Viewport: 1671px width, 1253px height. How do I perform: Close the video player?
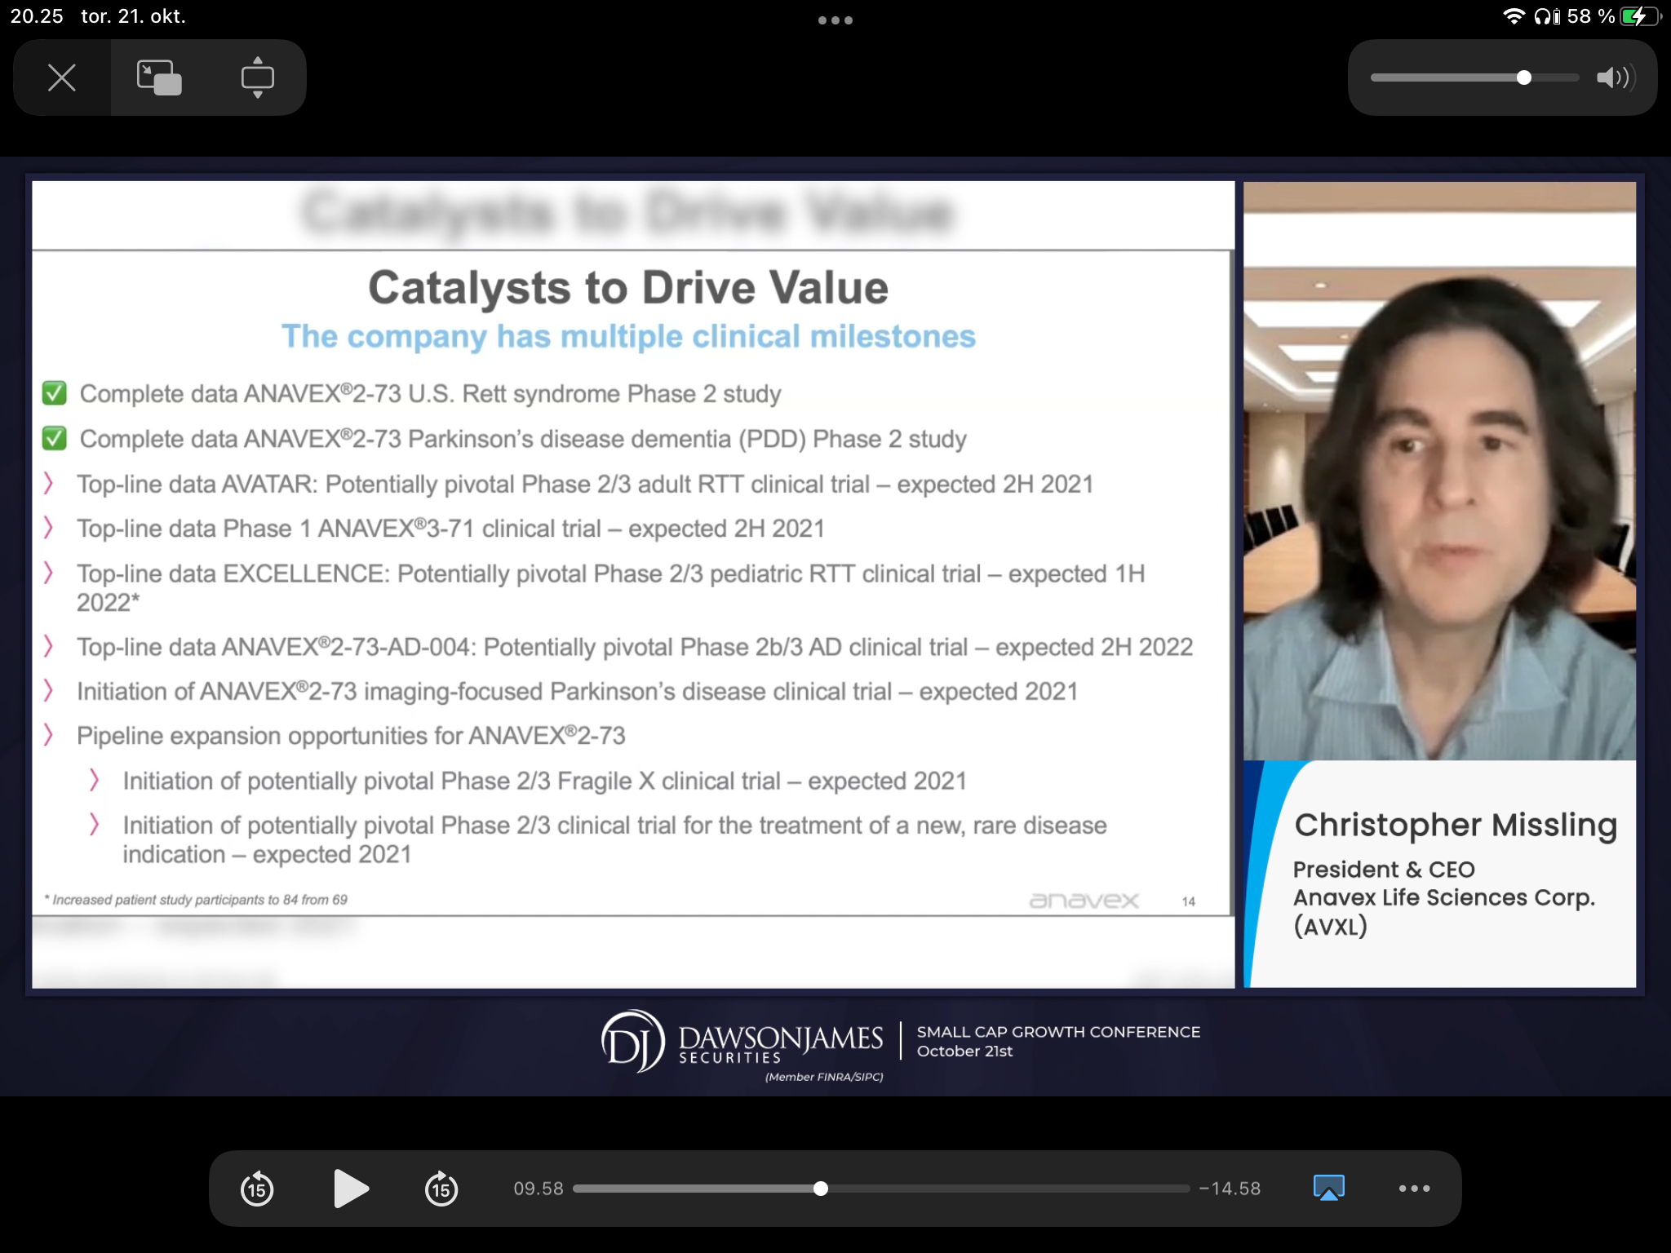point(62,77)
